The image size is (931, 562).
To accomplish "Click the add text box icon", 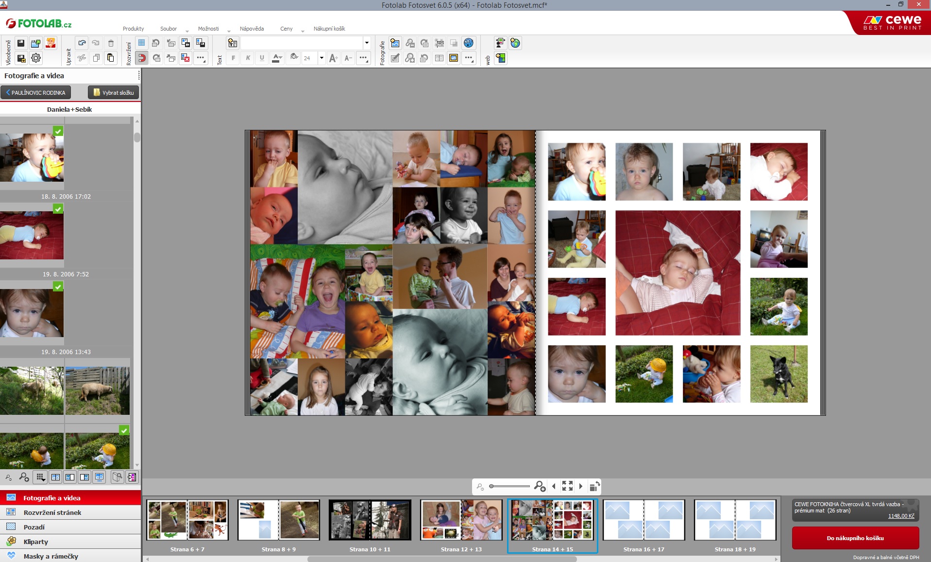I will point(233,43).
